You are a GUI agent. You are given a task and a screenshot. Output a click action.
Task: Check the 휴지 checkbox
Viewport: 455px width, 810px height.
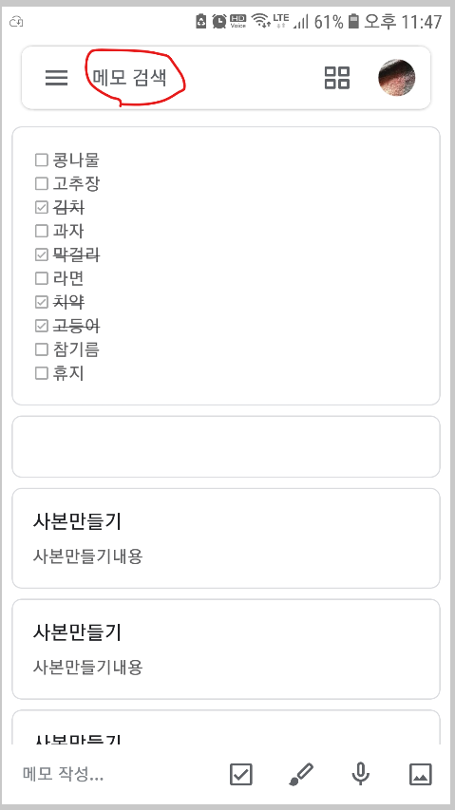[x=41, y=373]
